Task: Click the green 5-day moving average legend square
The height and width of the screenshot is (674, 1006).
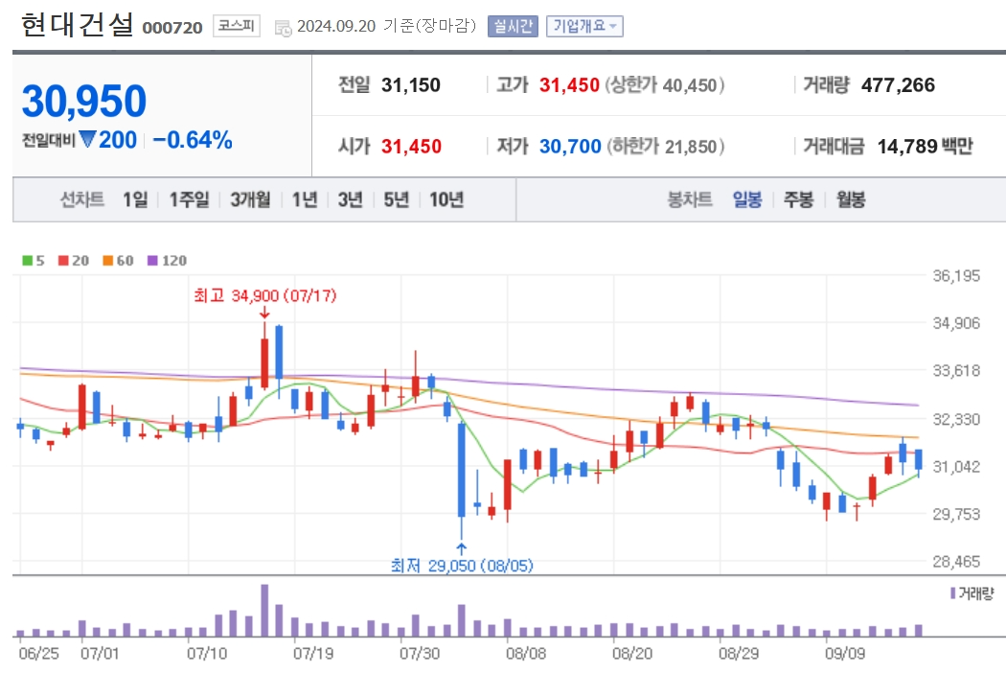Action: click(x=27, y=260)
